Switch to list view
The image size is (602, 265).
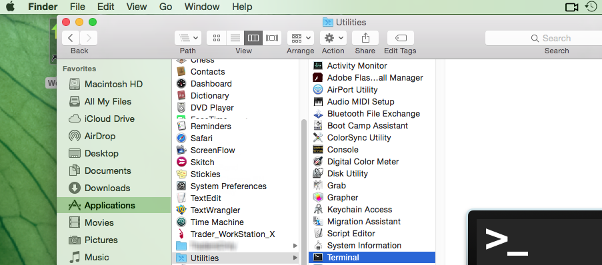(x=235, y=38)
